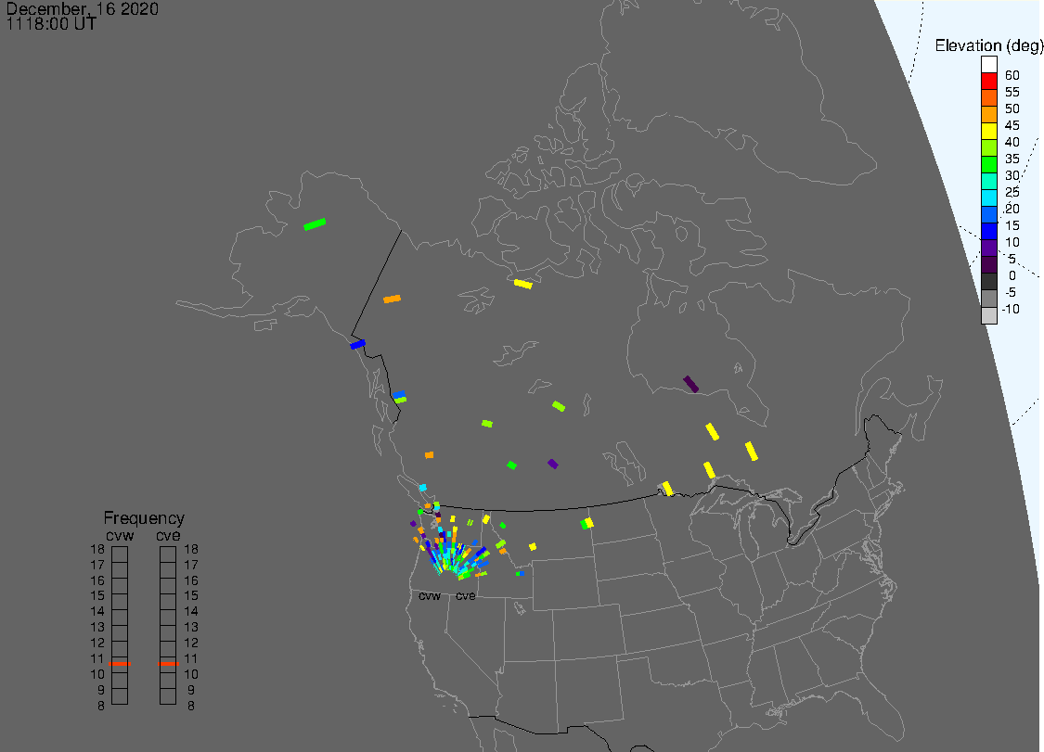The height and width of the screenshot is (752, 1044).
Task: Click the green echo marker in Alaska
Action: [315, 224]
